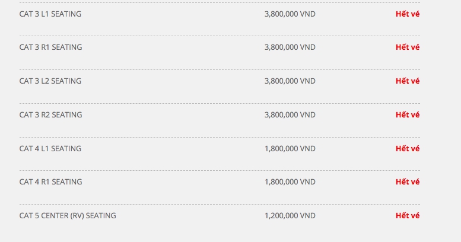This screenshot has height=242, width=461.
Task: Click the CAT 3 L2 SEATING label
Action: 50,81
